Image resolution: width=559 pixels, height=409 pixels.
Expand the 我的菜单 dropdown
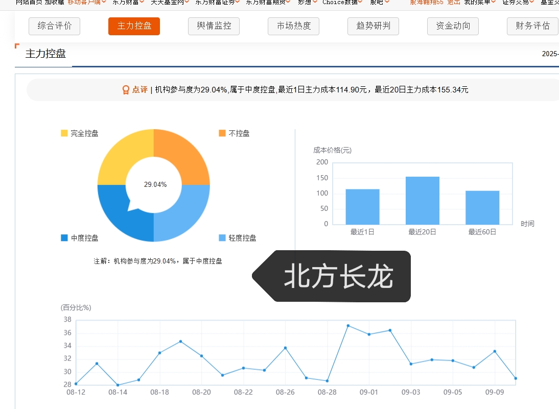pos(480,2)
